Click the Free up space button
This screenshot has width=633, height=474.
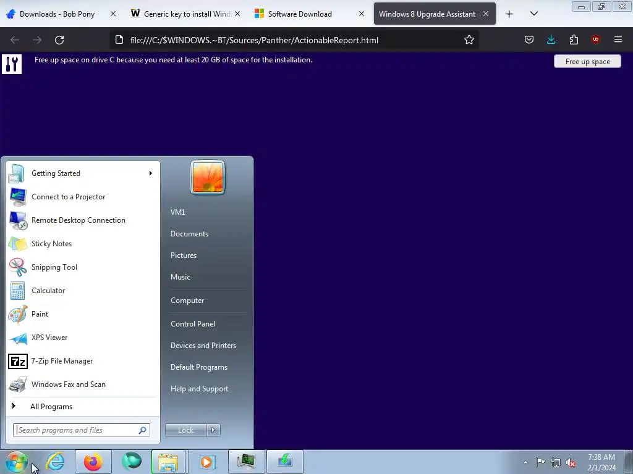pos(587,61)
